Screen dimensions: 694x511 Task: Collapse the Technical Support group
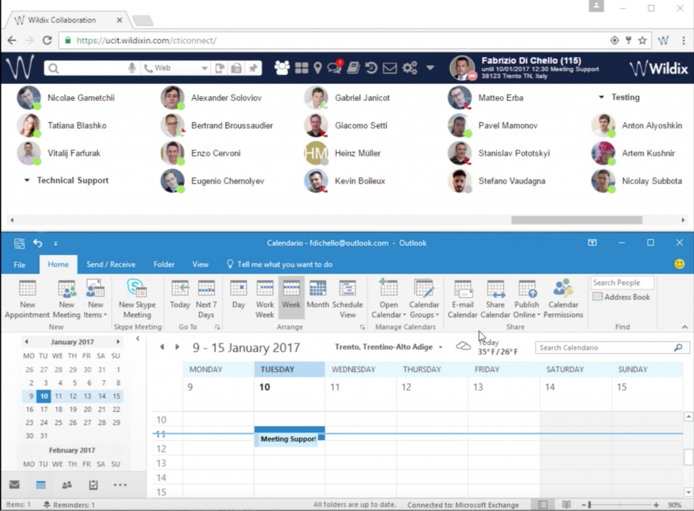click(x=27, y=181)
